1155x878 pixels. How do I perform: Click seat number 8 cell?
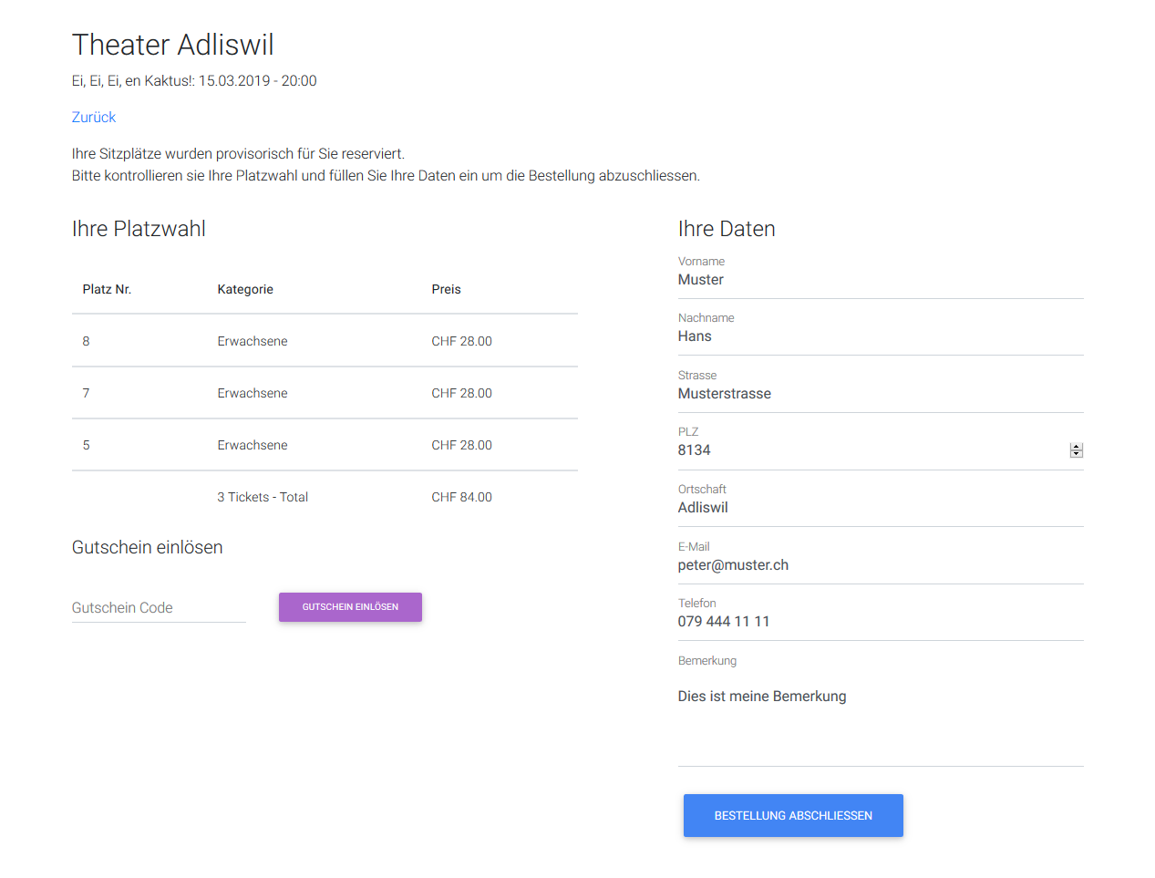click(x=86, y=341)
